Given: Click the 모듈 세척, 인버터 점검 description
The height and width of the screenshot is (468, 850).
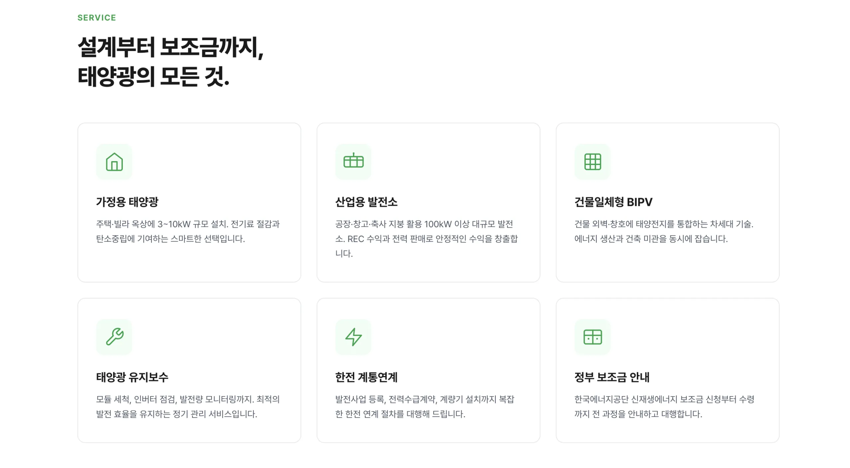Looking at the screenshot, I should (188, 406).
